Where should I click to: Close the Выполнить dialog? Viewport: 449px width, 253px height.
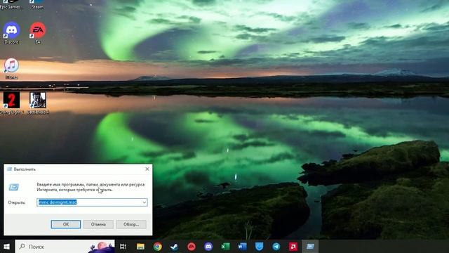tap(147, 169)
